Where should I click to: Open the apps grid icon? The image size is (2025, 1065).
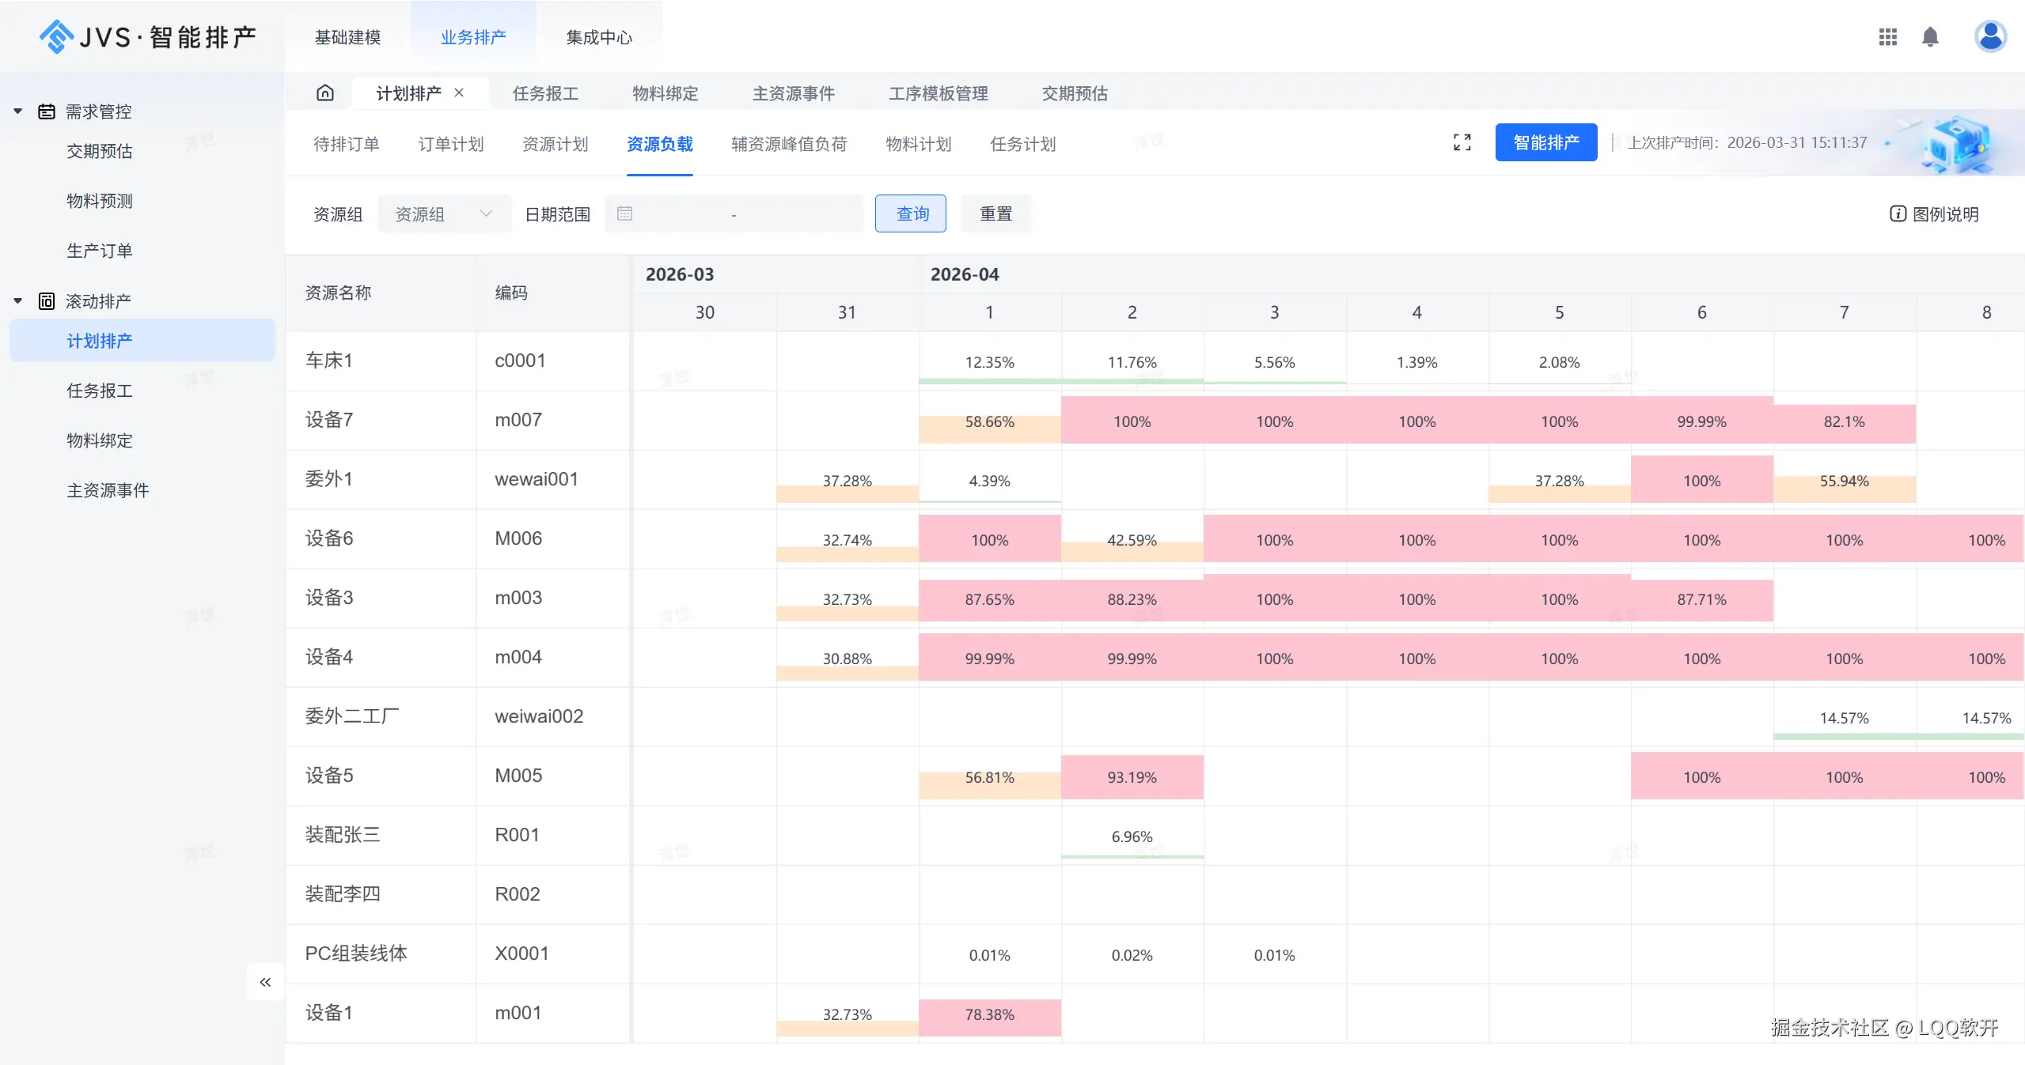(x=1887, y=37)
